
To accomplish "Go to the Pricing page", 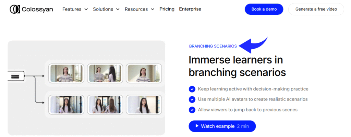I will (167, 9).
